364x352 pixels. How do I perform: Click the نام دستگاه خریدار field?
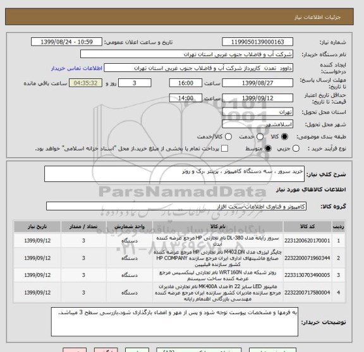tap(186, 54)
